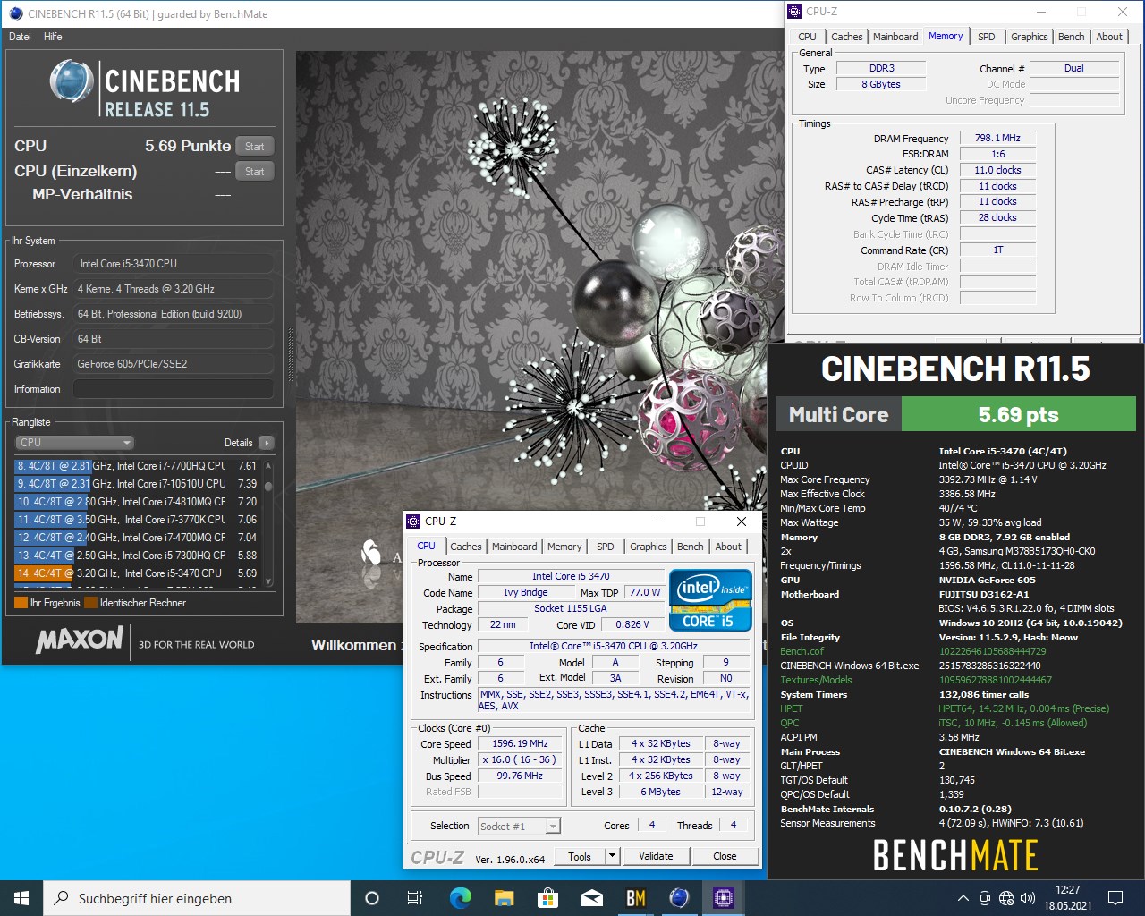1145x916 pixels.
Task: Open the CPU ranking dropdown under Rangliste
Action: click(x=75, y=443)
